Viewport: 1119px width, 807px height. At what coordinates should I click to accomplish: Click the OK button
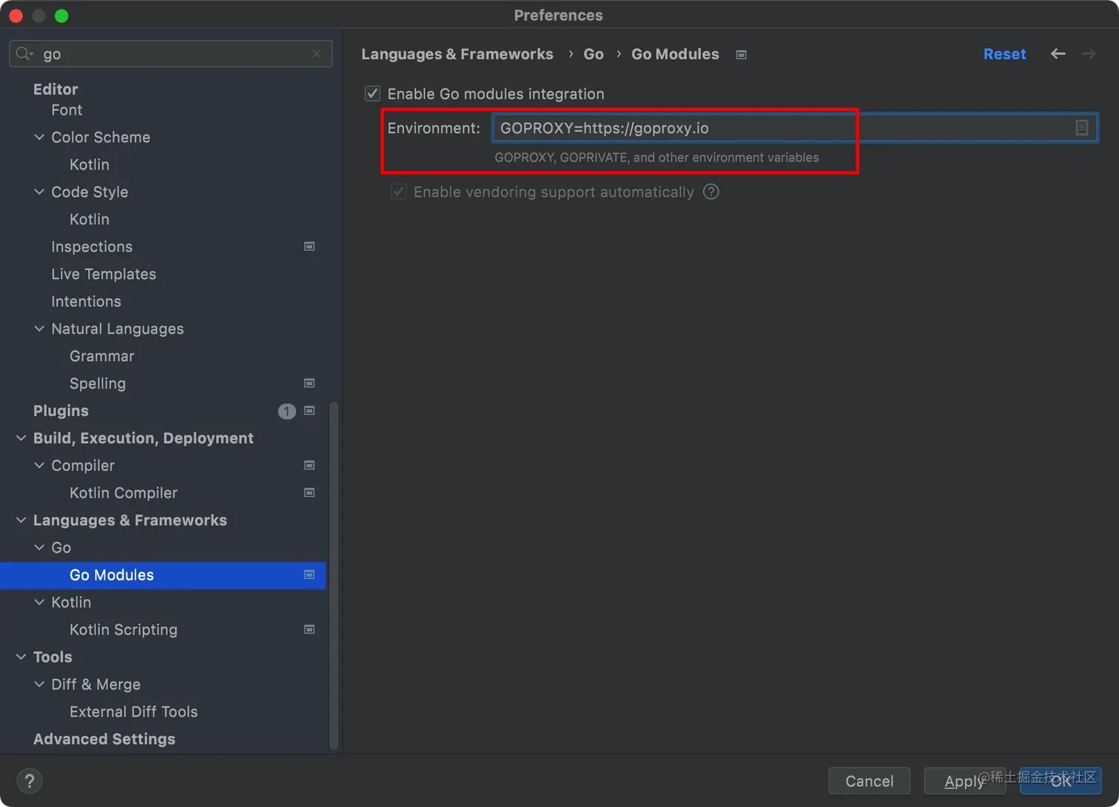point(1061,781)
